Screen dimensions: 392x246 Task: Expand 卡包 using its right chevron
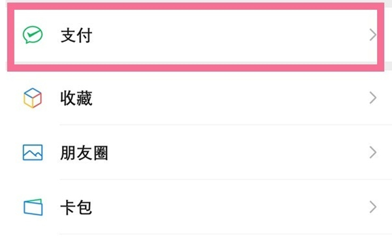pos(373,207)
